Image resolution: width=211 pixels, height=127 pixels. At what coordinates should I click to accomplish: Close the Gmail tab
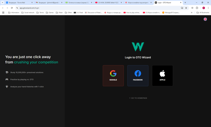[62, 2]
